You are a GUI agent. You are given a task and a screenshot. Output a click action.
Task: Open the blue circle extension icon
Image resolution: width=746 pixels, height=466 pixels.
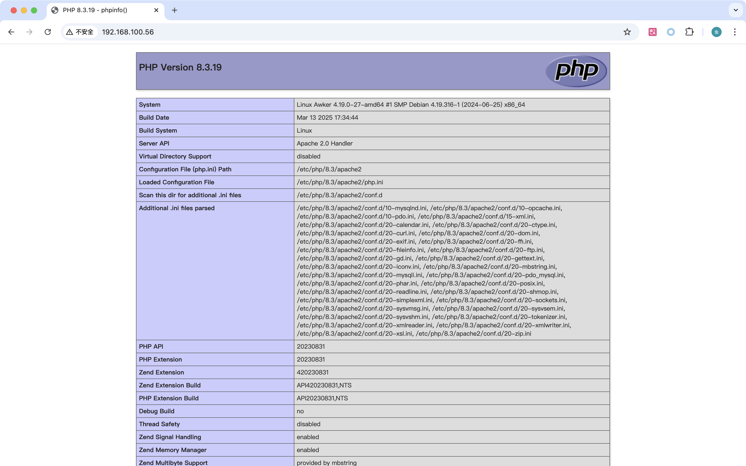671,32
